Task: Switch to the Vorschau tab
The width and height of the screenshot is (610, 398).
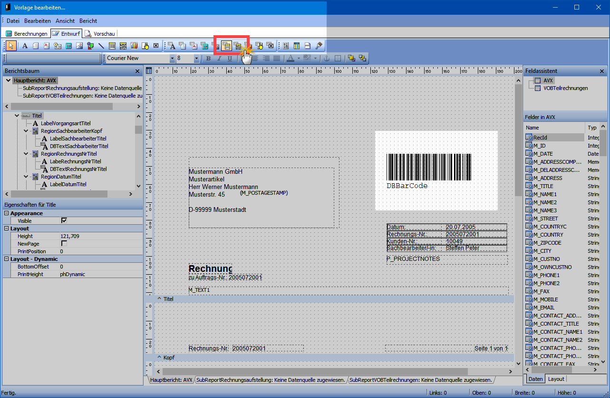Action: click(100, 33)
